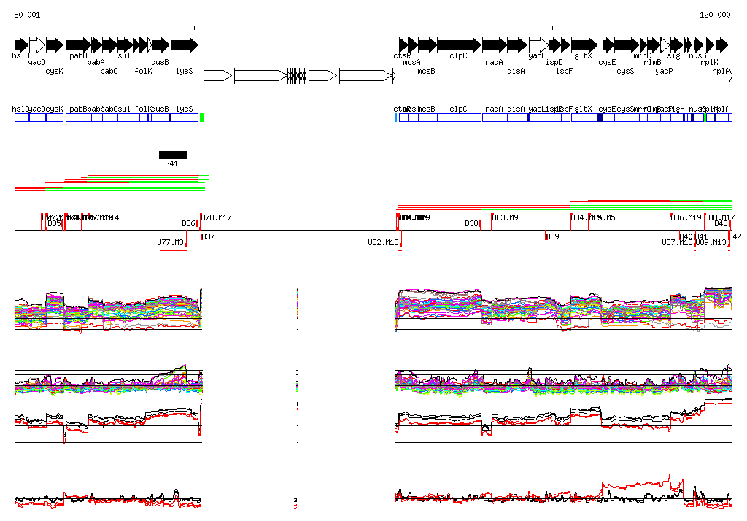Select the pabB gene arrow
The width and height of the screenshot is (747, 521).
tap(78, 45)
